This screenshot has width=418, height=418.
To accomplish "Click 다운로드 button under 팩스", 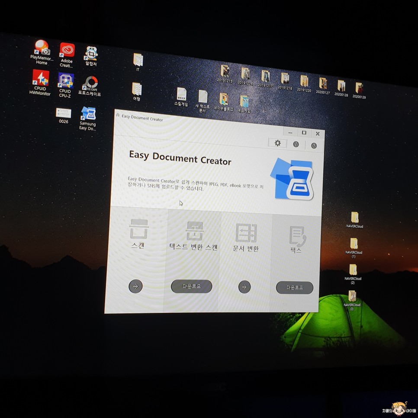I will pyautogui.click(x=294, y=287).
